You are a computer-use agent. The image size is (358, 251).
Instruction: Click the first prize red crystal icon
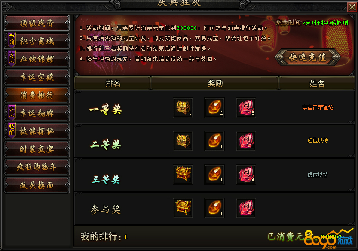point(246,108)
